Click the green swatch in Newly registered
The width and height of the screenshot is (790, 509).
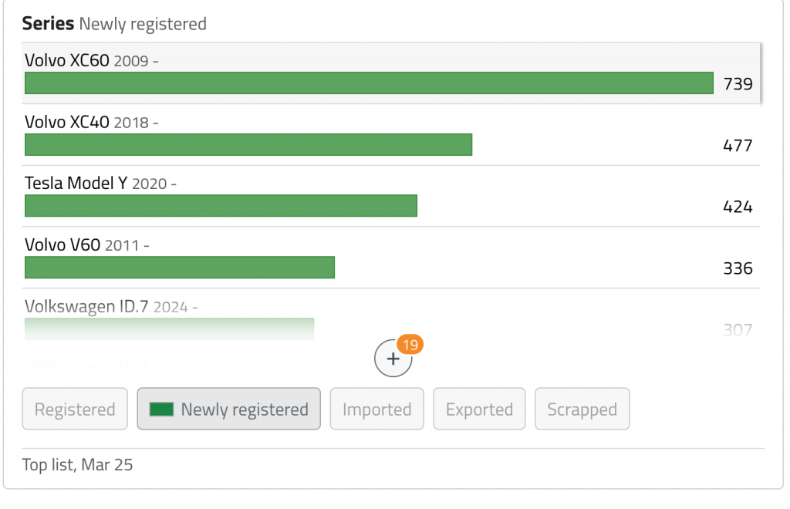(x=161, y=409)
